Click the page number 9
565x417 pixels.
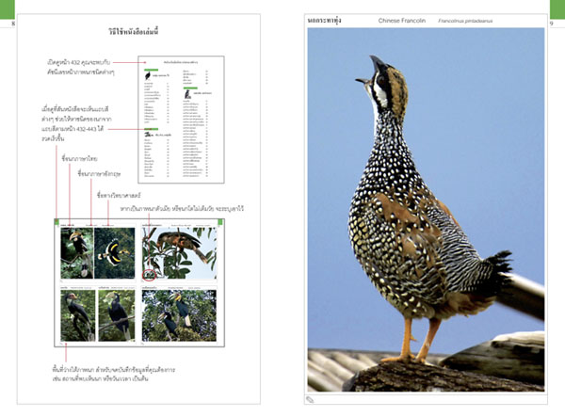(x=551, y=24)
